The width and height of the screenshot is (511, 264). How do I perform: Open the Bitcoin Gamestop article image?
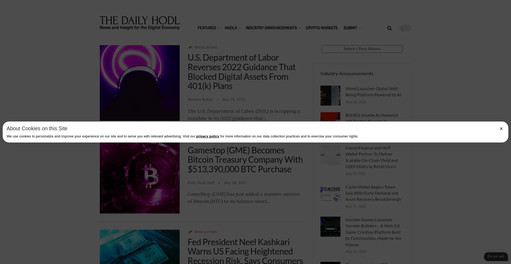click(140, 178)
